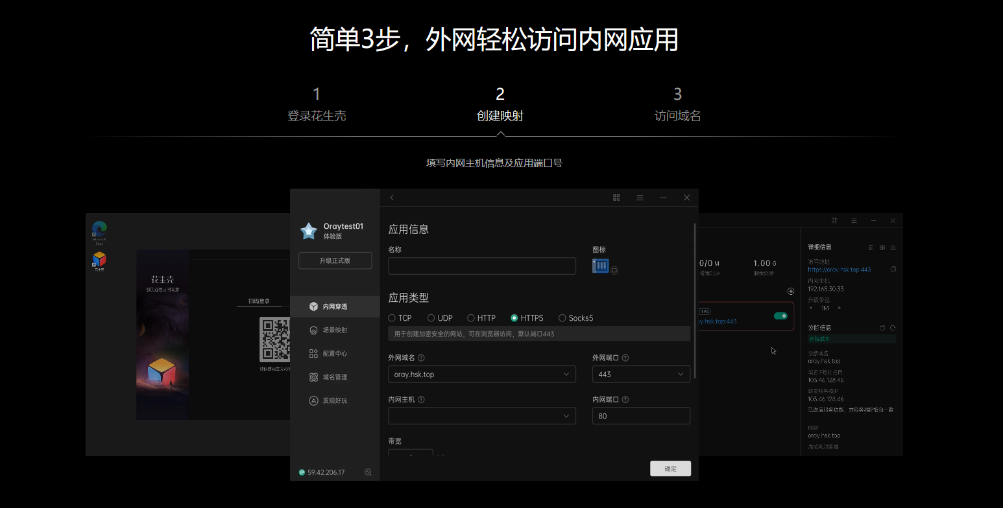This screenshot has width=1003, height=508.
Task: Show help for 外网域名
Action: coord(421,358)
